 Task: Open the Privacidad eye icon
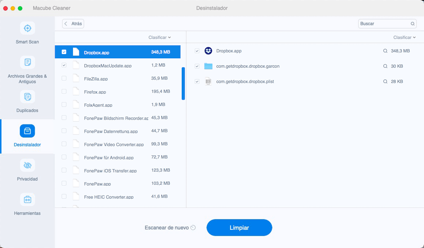click(x=27, y=165)
